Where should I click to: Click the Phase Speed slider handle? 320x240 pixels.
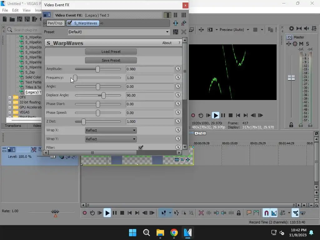(98, 113)
